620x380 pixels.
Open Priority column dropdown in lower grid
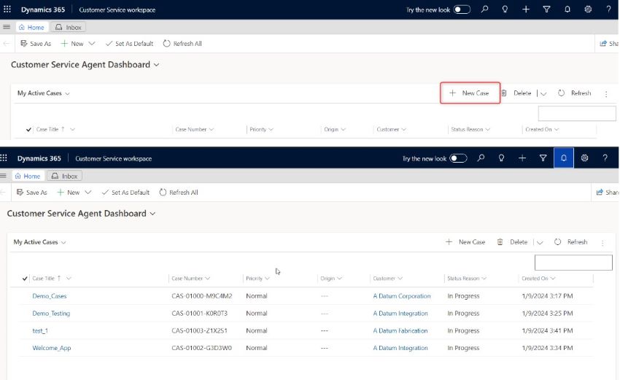pos(267,279)
